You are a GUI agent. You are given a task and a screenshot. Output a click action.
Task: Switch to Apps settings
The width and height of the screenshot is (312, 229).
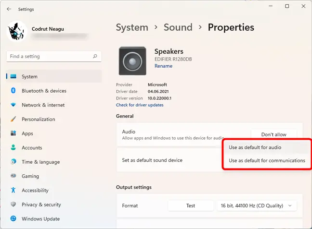[27, 133]
